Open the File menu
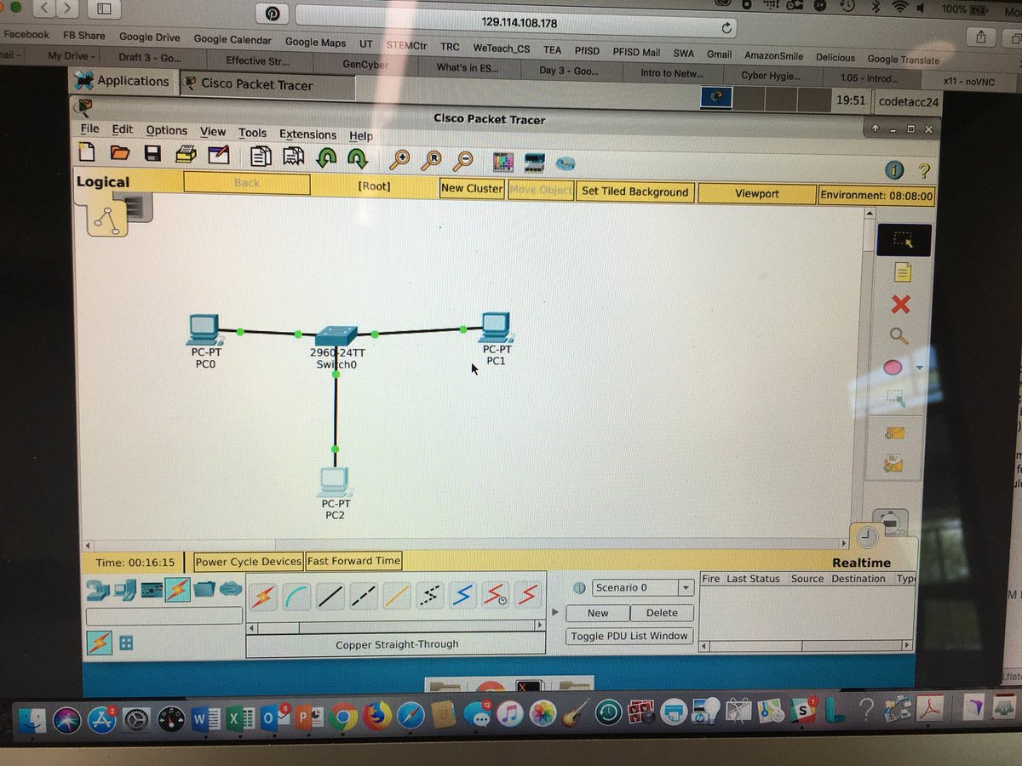The image size is (1022, 766). 89,129
